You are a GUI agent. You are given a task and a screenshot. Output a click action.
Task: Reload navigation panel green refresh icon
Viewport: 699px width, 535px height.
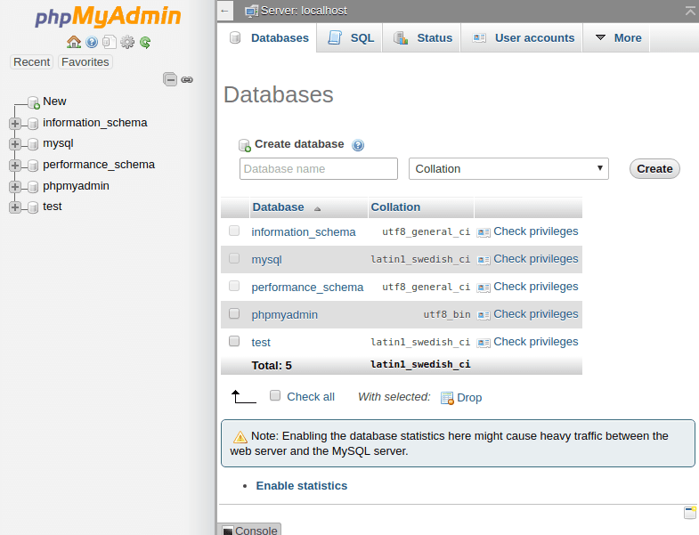[145, 42]
